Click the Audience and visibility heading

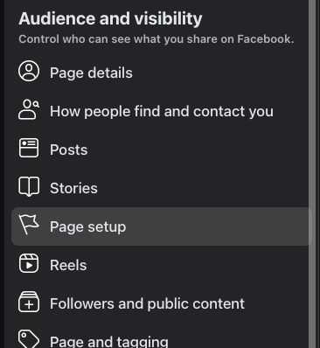[x=110, y=18]
